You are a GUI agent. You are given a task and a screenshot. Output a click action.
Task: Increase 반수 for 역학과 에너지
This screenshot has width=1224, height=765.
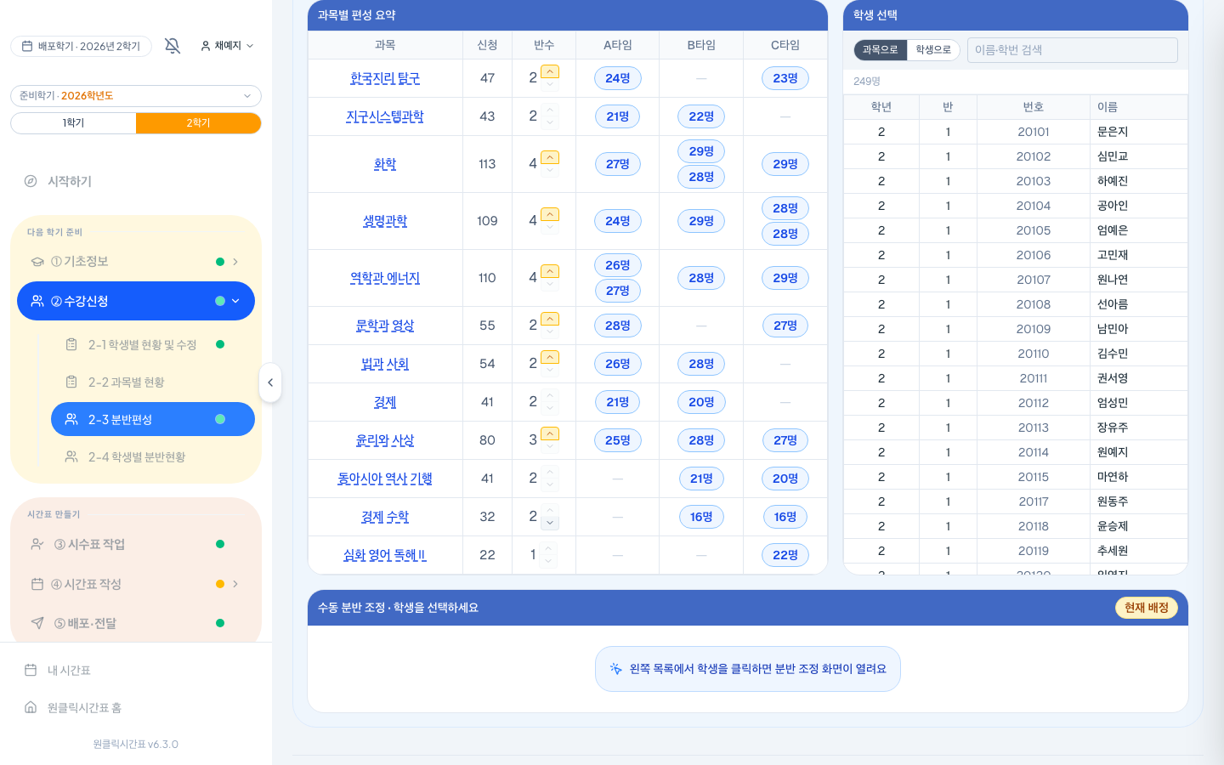click(550, 271)
